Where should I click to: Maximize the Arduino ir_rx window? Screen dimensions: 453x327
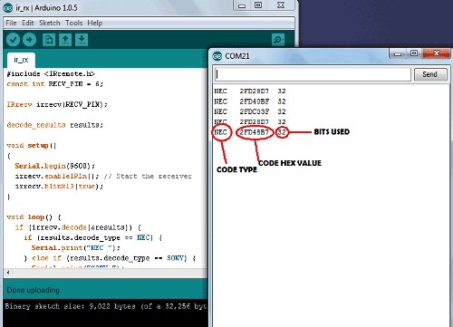pos(258,5)
